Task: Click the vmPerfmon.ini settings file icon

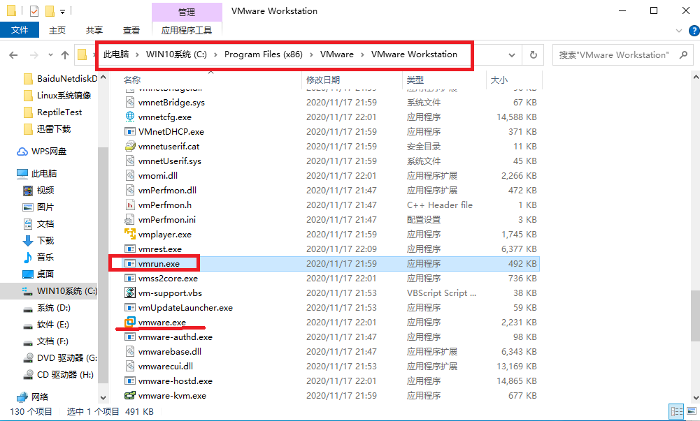Action: [x=130, y=220]
